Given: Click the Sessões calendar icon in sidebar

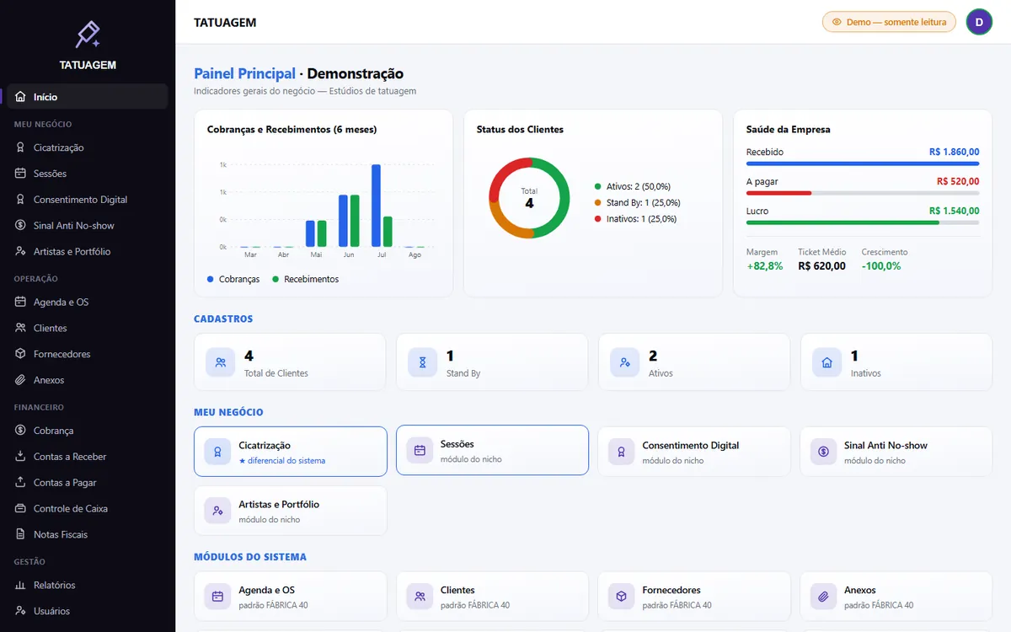Looking at the screenshot, I should point(20,174).
